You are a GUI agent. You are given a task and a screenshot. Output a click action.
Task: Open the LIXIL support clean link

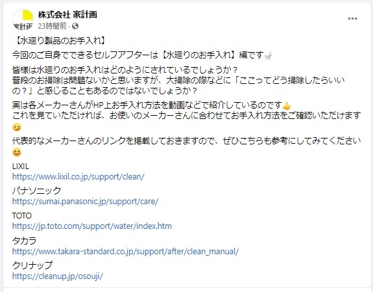pyautogui.click(x=78, y=177)
